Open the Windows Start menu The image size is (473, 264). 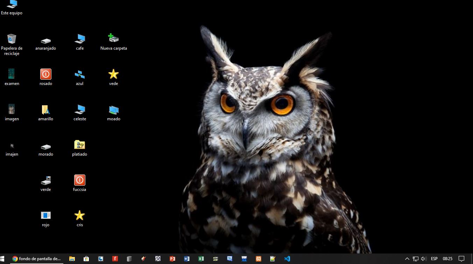(x=3, y=259)
